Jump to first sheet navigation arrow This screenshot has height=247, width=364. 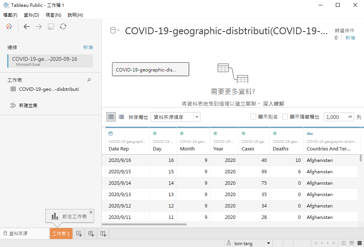click(316, 243)
